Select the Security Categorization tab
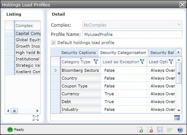This screenshot has width=187, height=135. point(123,53)
